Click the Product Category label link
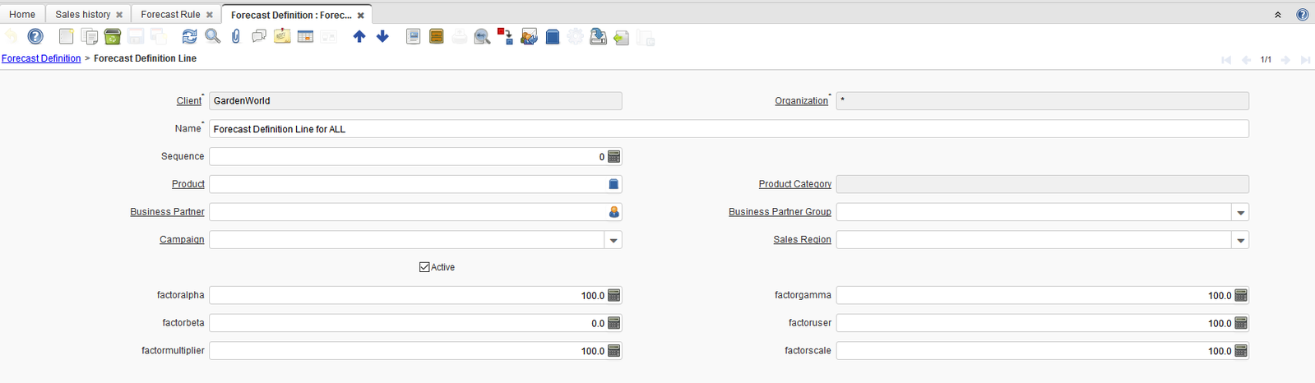Viewport: 1315px width, 383px height. (794, 184)
